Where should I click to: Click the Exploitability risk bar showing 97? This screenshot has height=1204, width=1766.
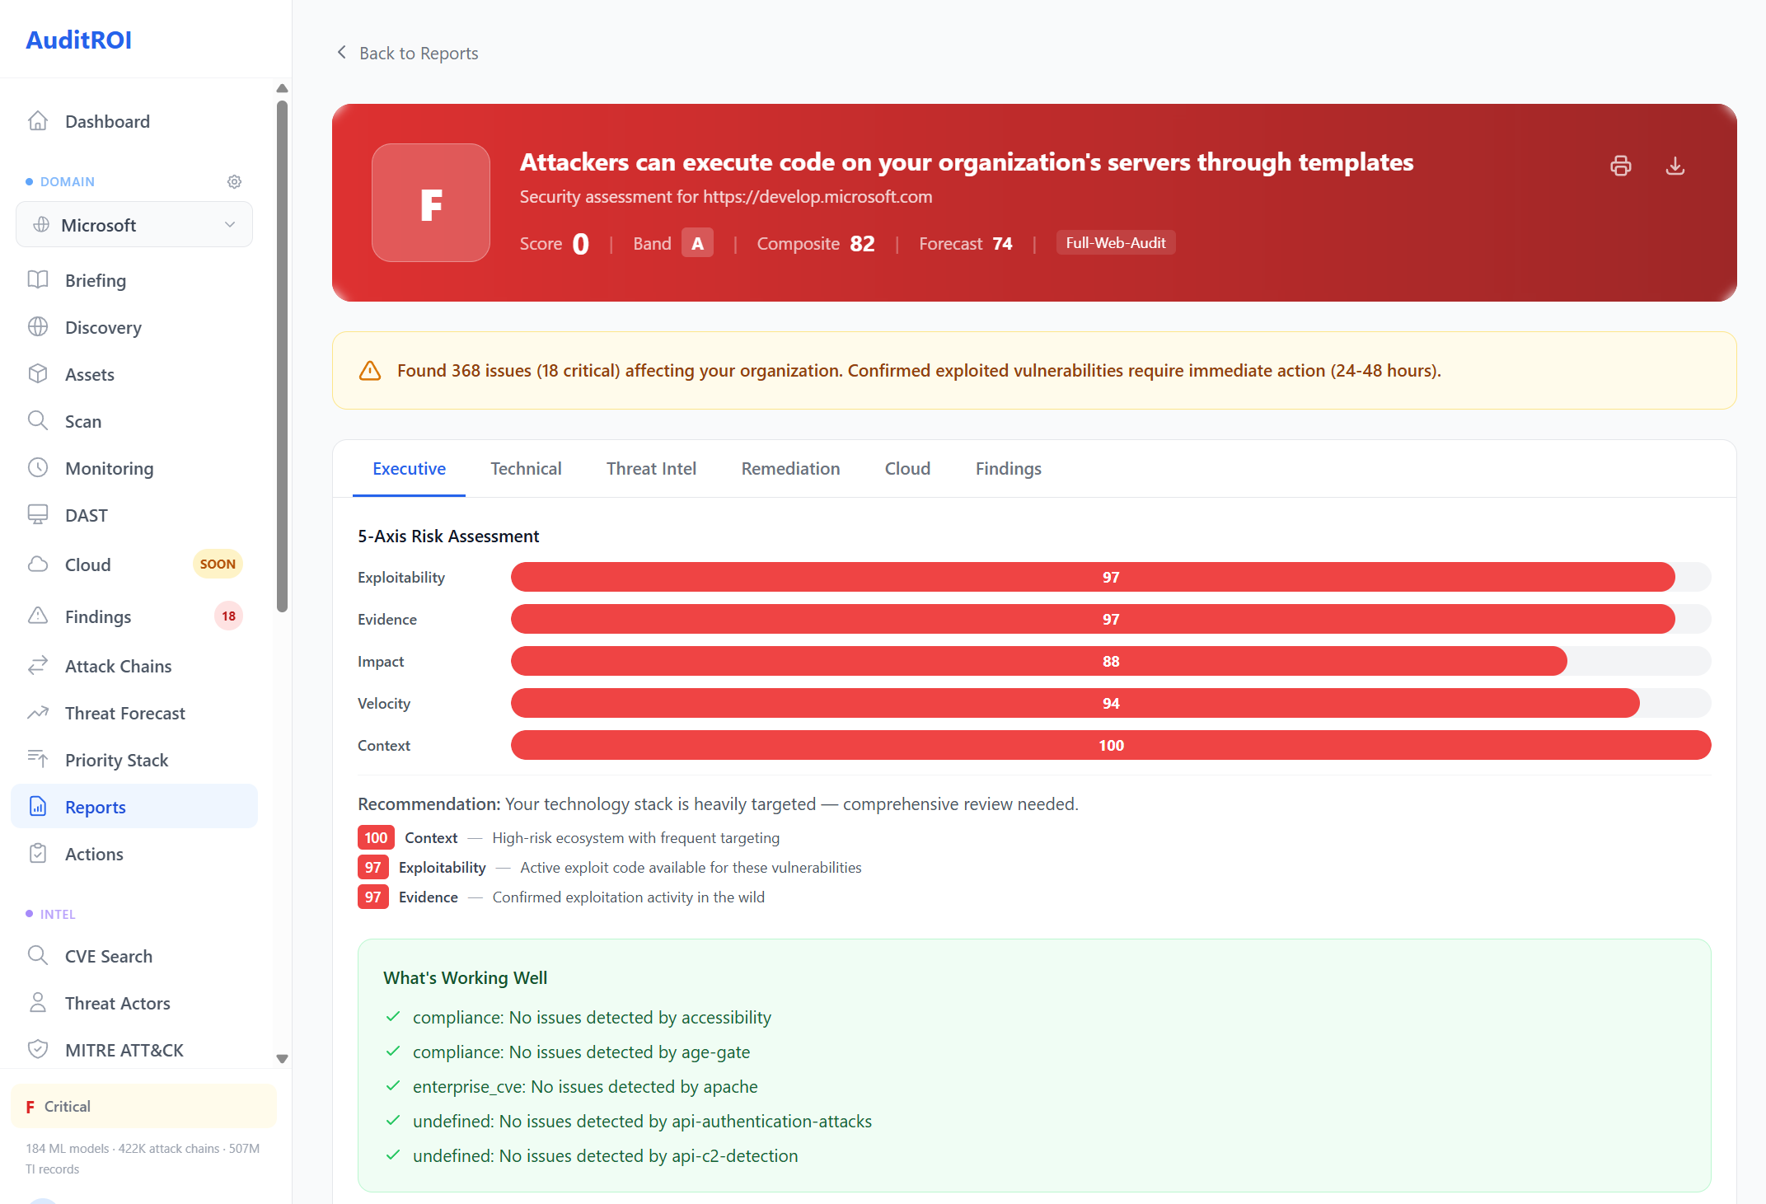coord(1110,577)
